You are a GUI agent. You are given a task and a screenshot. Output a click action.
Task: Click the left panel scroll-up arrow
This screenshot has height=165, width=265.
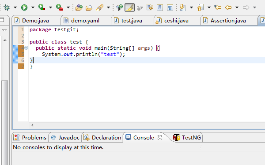click(5, 40)
